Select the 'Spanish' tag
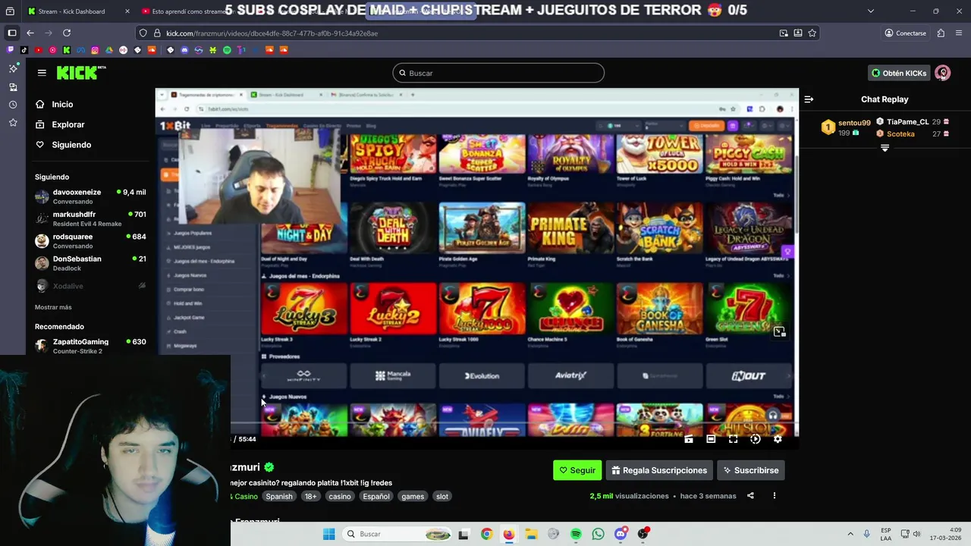The image size is (971, 546). click(x=279, y=497)
